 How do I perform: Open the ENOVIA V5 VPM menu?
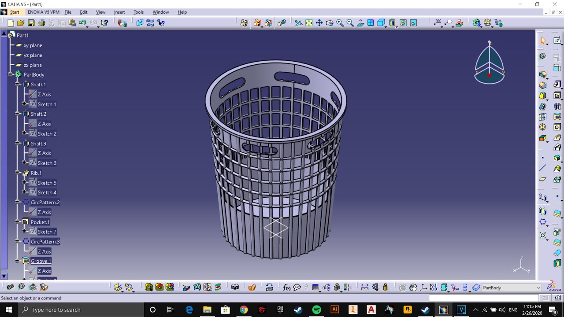point(44,12)
